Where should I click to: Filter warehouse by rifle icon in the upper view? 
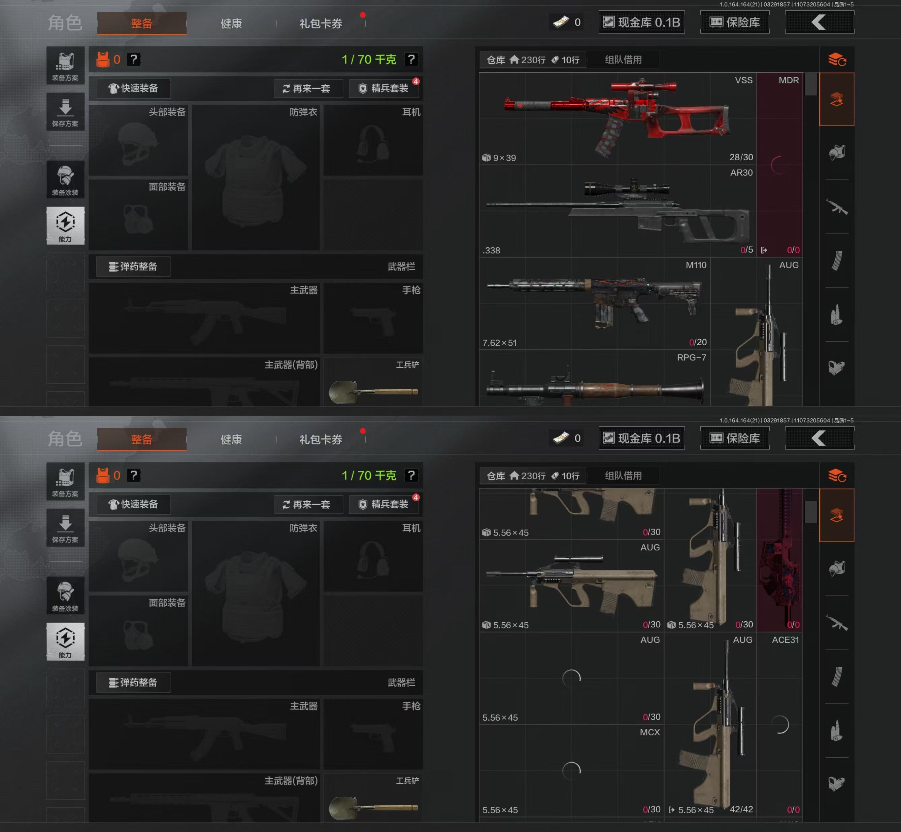[837, 207]
